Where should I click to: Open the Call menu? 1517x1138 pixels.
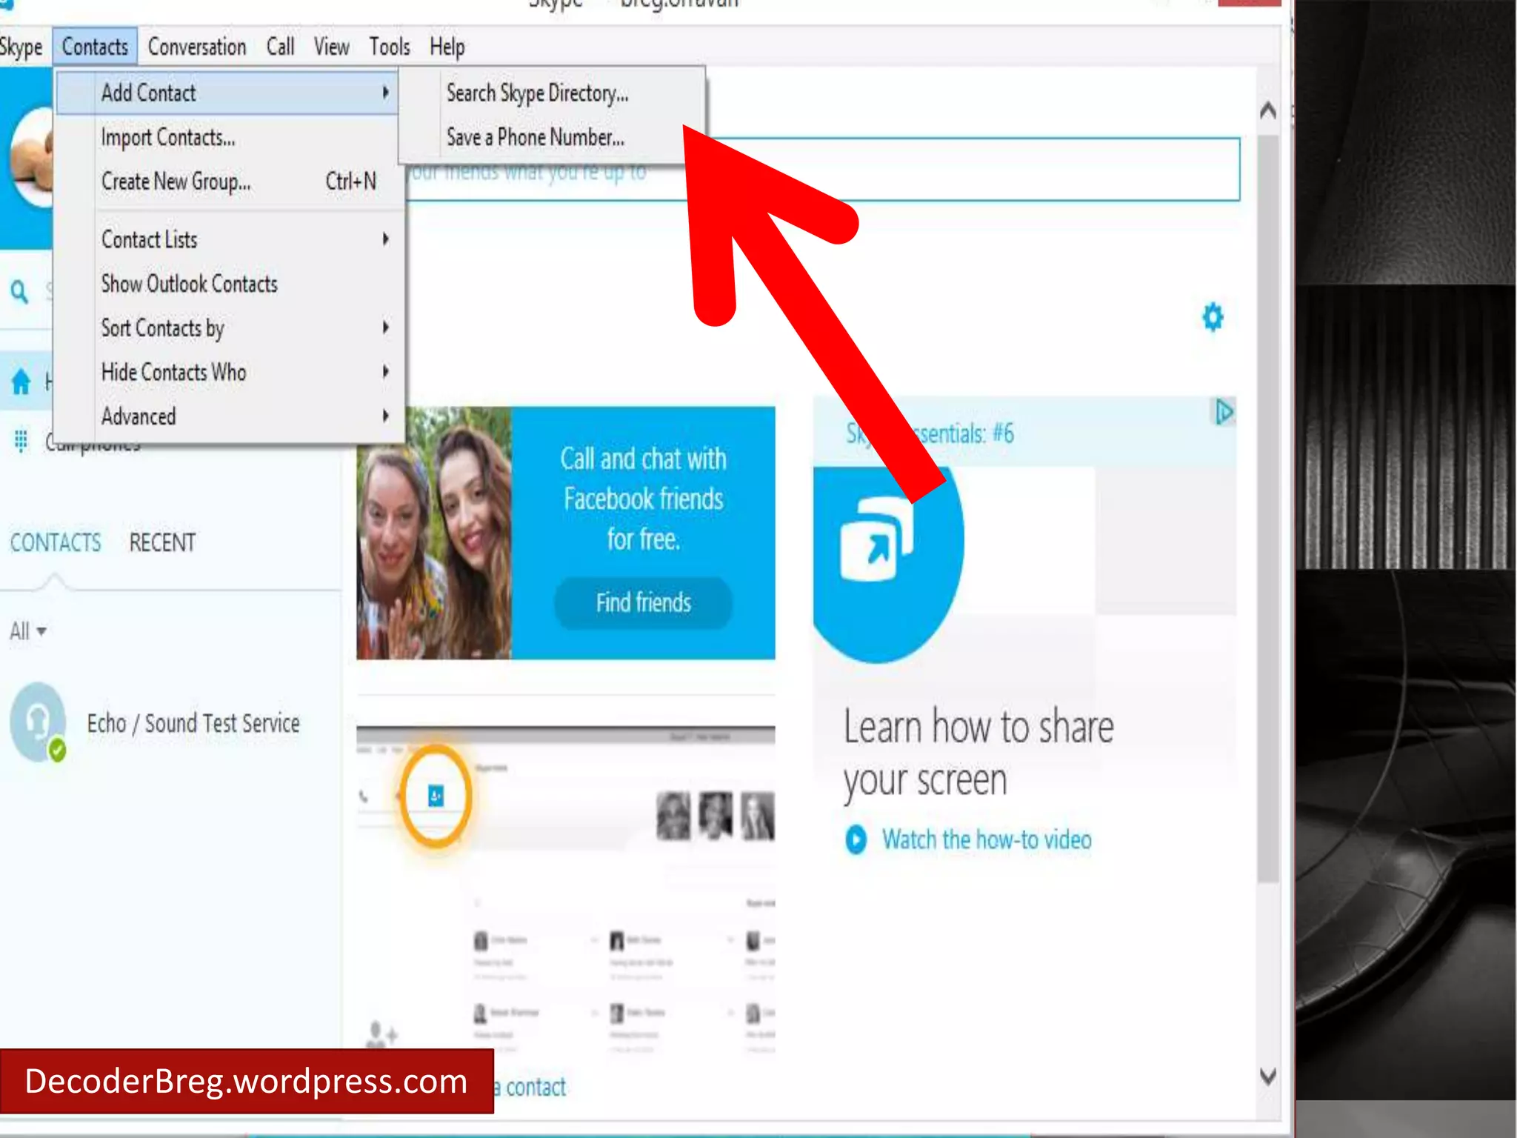coord(280,47)
